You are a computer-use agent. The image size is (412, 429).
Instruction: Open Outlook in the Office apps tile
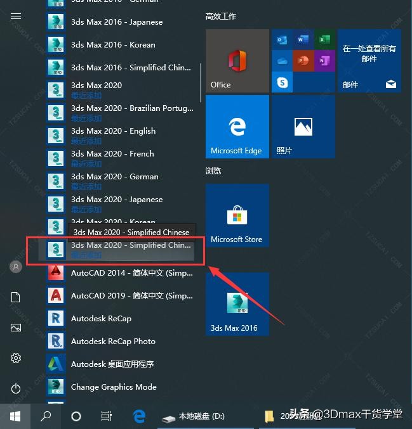[282, 40]
